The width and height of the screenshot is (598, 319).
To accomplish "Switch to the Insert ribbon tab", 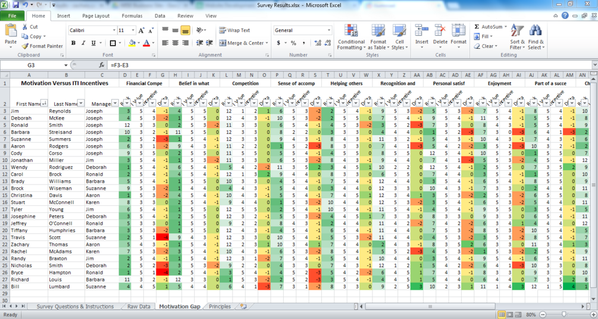I will click(x=64, y=16).
